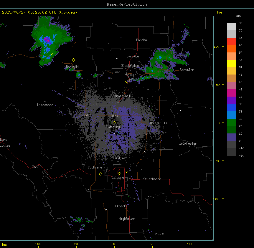Click the Banff label

click(x=37, y=167)
